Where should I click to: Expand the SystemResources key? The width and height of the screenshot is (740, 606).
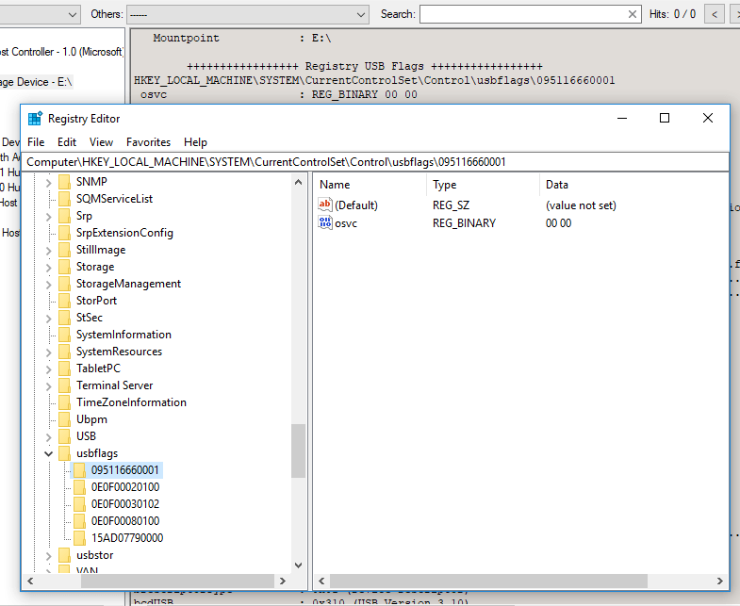[x=49, y=352]
